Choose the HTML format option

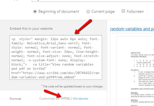click(66, 99)
